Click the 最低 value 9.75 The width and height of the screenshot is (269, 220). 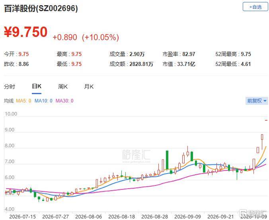76,64
